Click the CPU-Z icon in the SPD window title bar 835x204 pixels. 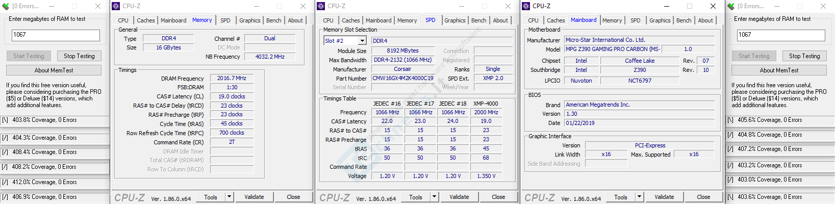click(x=321, y=6)
